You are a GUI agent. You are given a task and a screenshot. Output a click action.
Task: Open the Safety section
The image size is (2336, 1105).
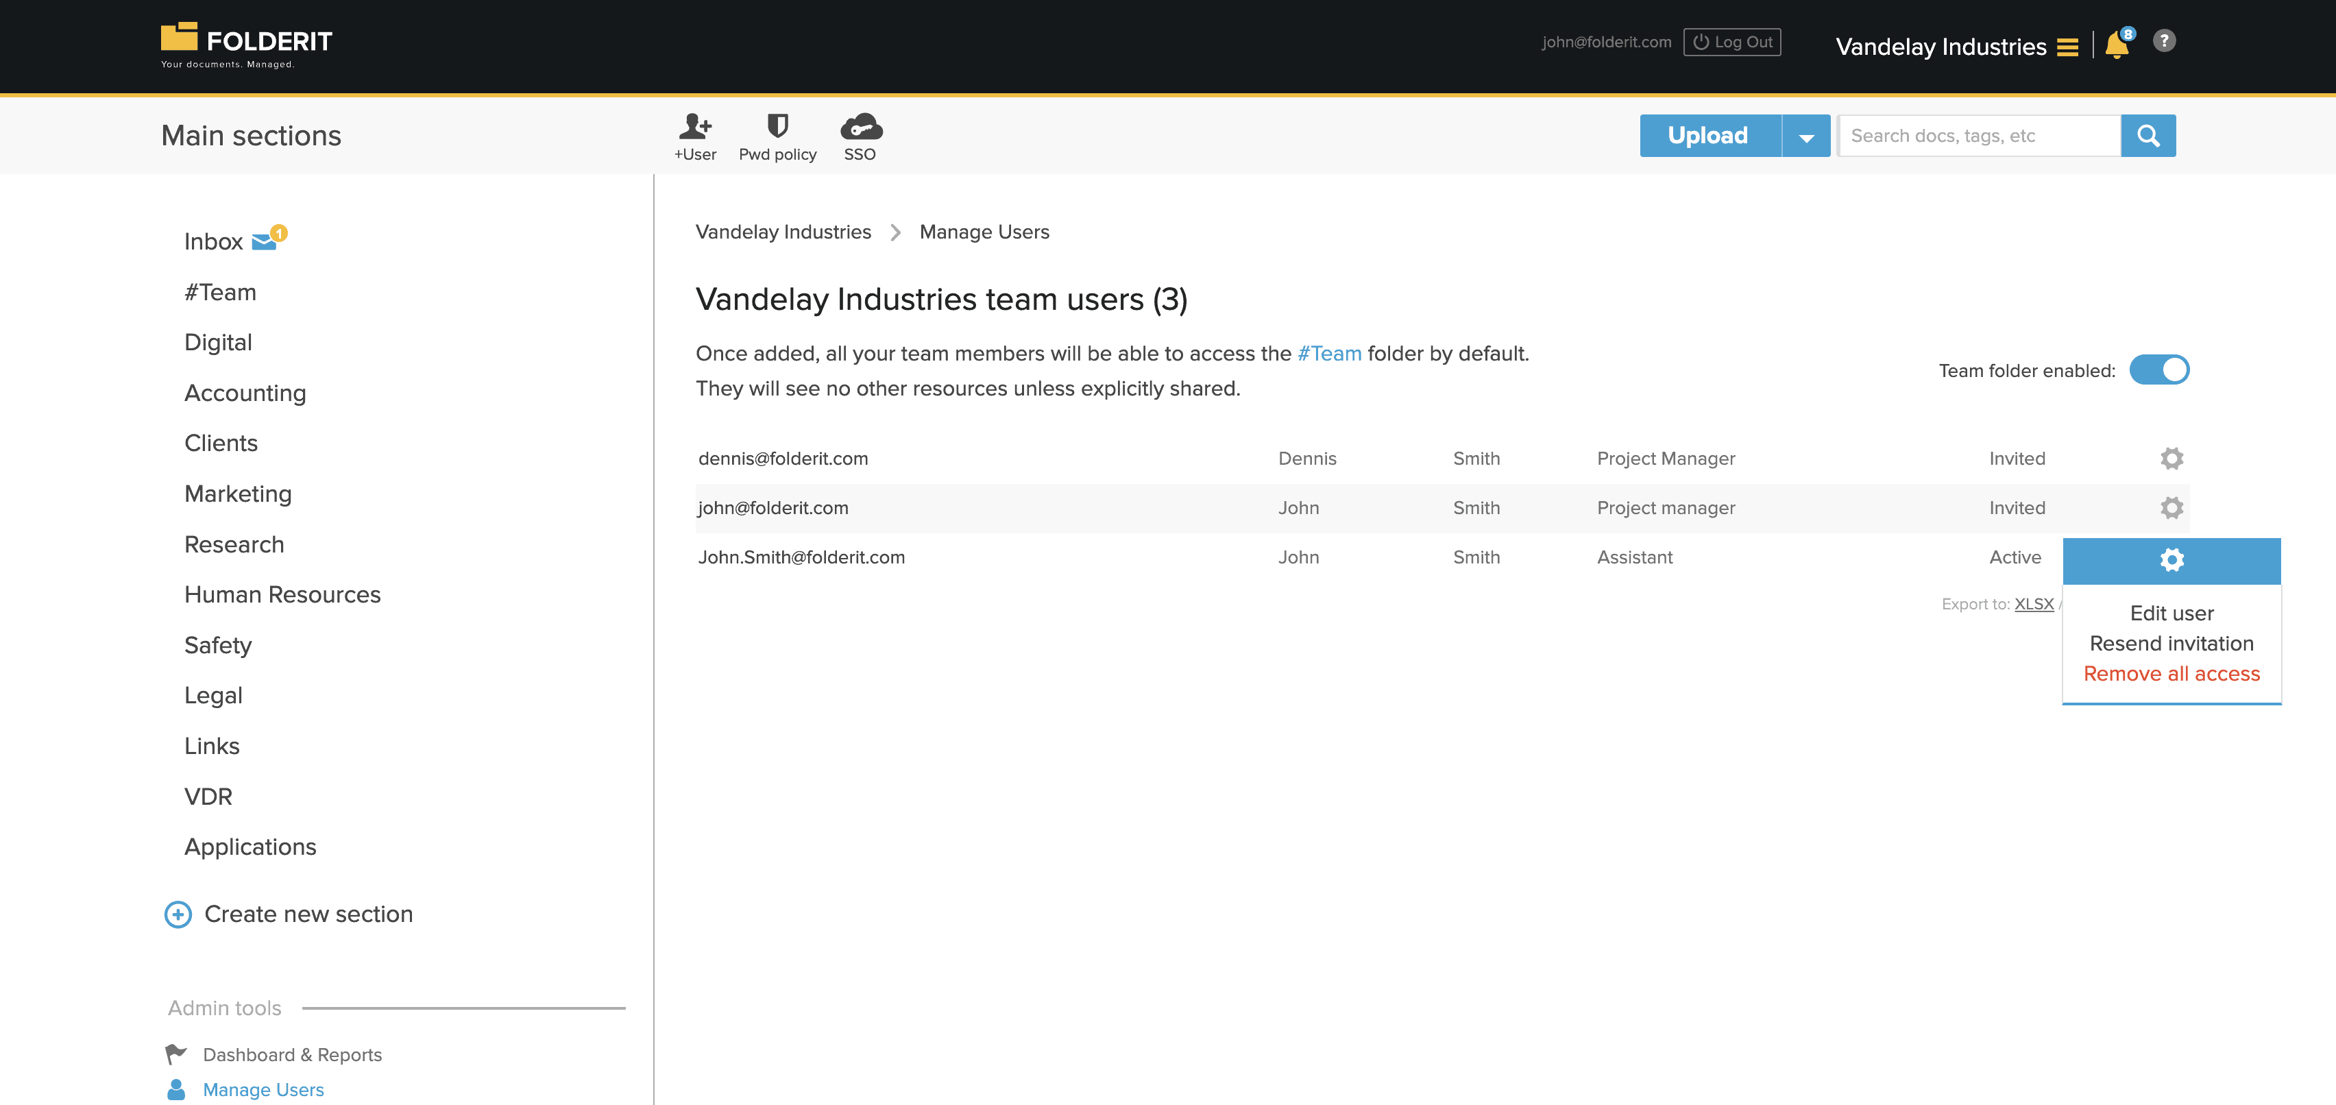coord(218,645)
